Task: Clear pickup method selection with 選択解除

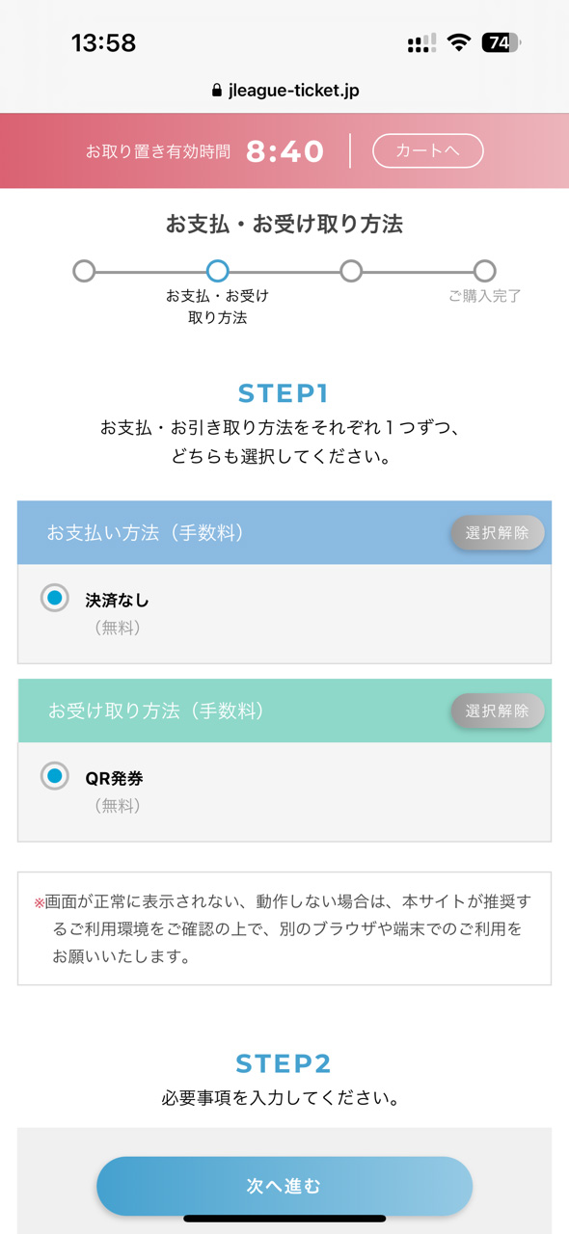Action: (x=497, y=711)
